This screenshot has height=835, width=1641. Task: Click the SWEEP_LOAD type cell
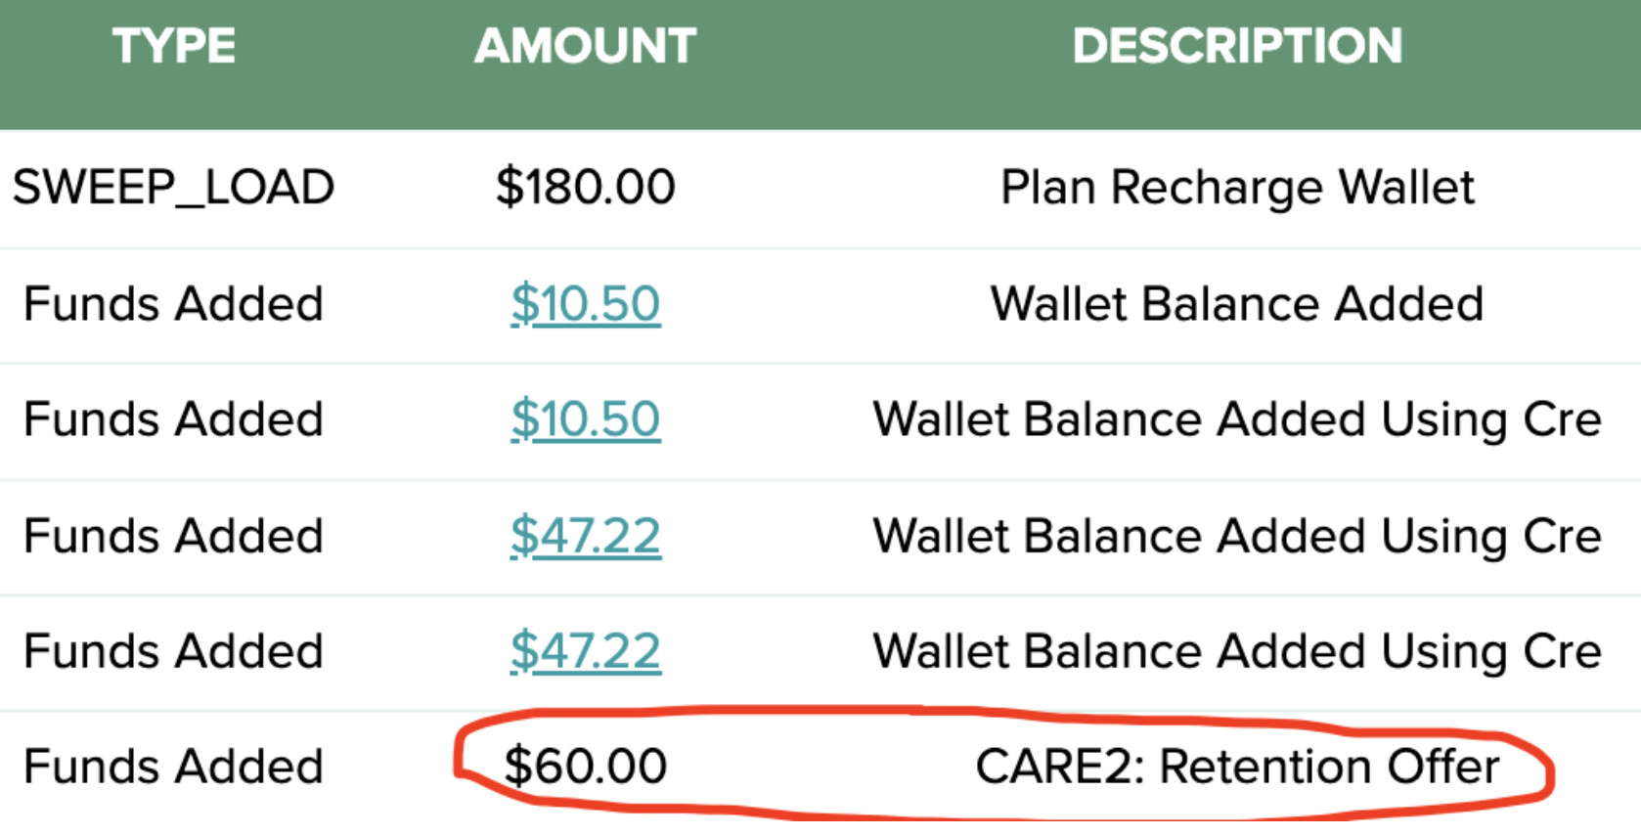pos(173,187)
